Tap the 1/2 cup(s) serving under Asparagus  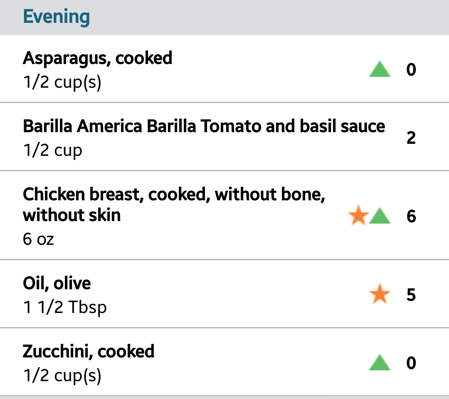click(62, 82)
